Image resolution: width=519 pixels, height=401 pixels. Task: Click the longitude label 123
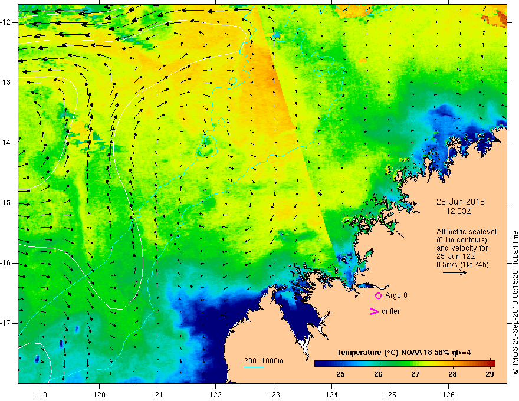(274, 395)
